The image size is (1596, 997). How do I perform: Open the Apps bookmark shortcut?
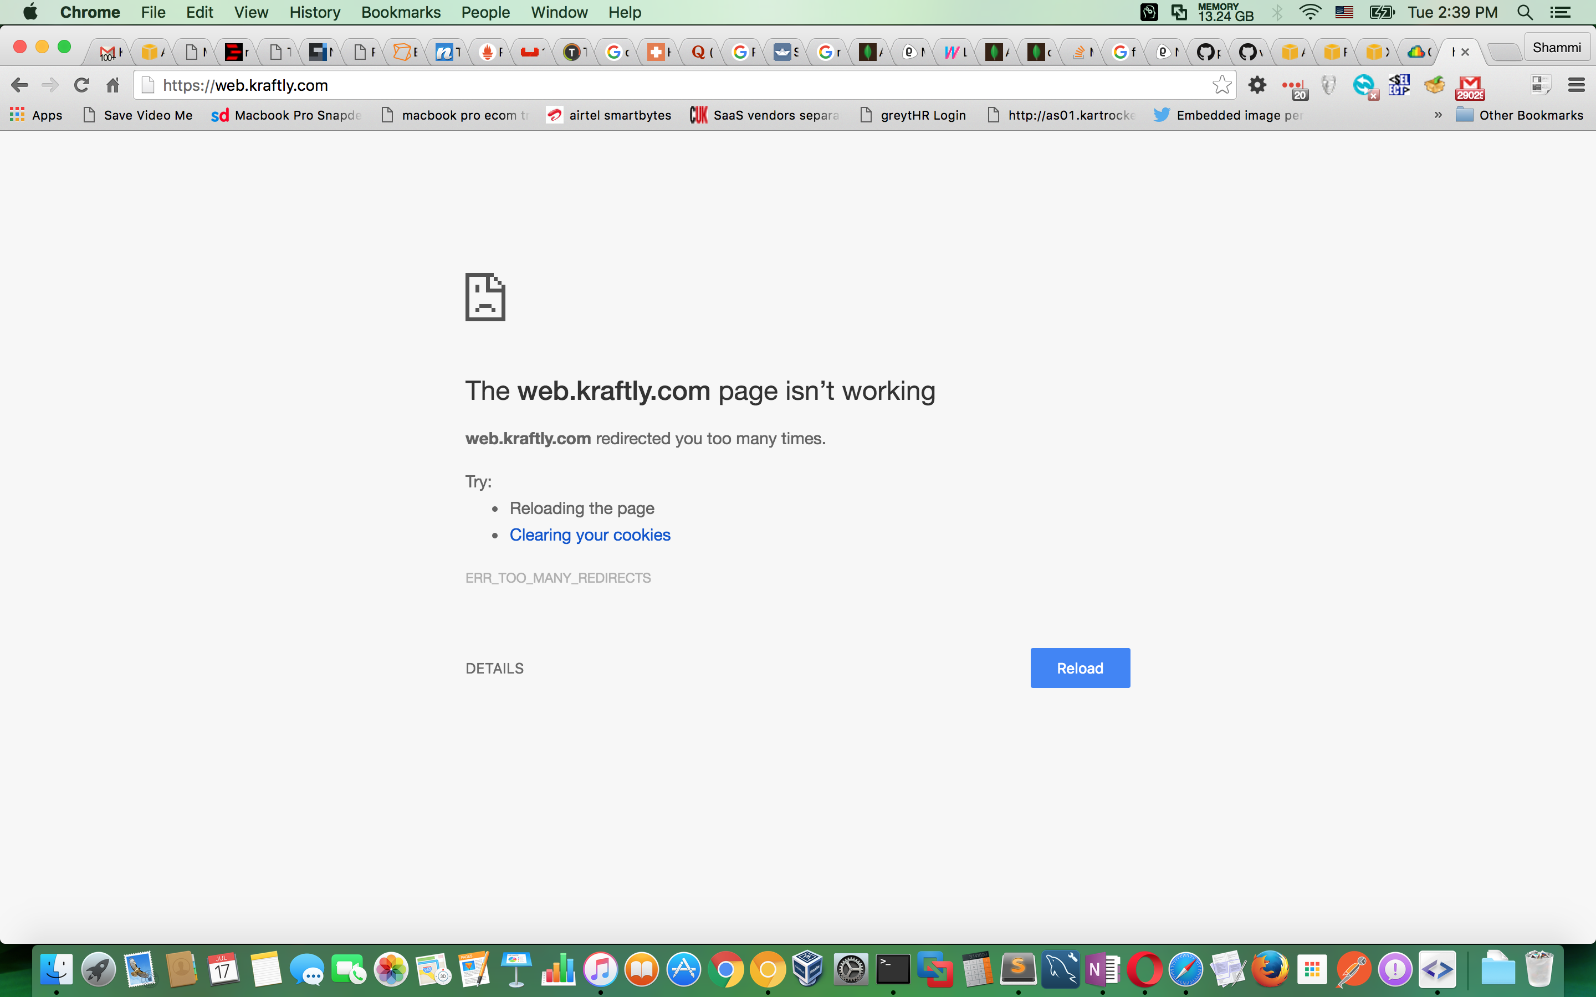click(x=36, y=115)
